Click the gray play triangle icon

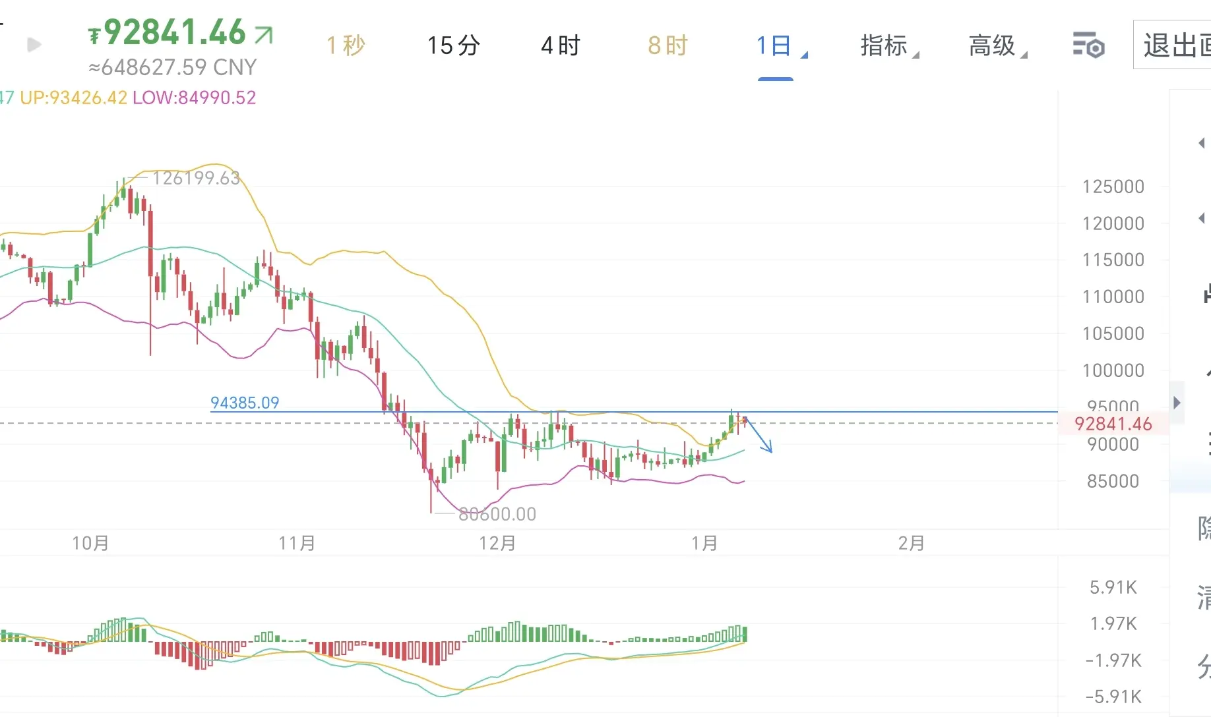[34, 45]
